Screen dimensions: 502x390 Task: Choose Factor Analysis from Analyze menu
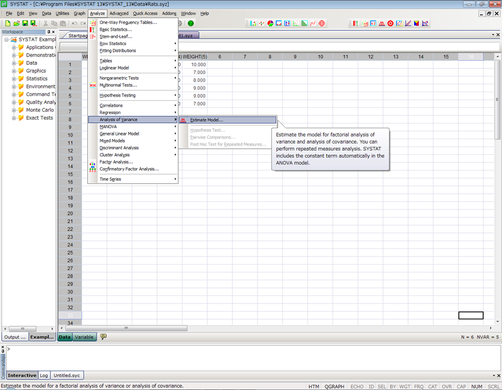pyautogui.click(x=133, y=162)
